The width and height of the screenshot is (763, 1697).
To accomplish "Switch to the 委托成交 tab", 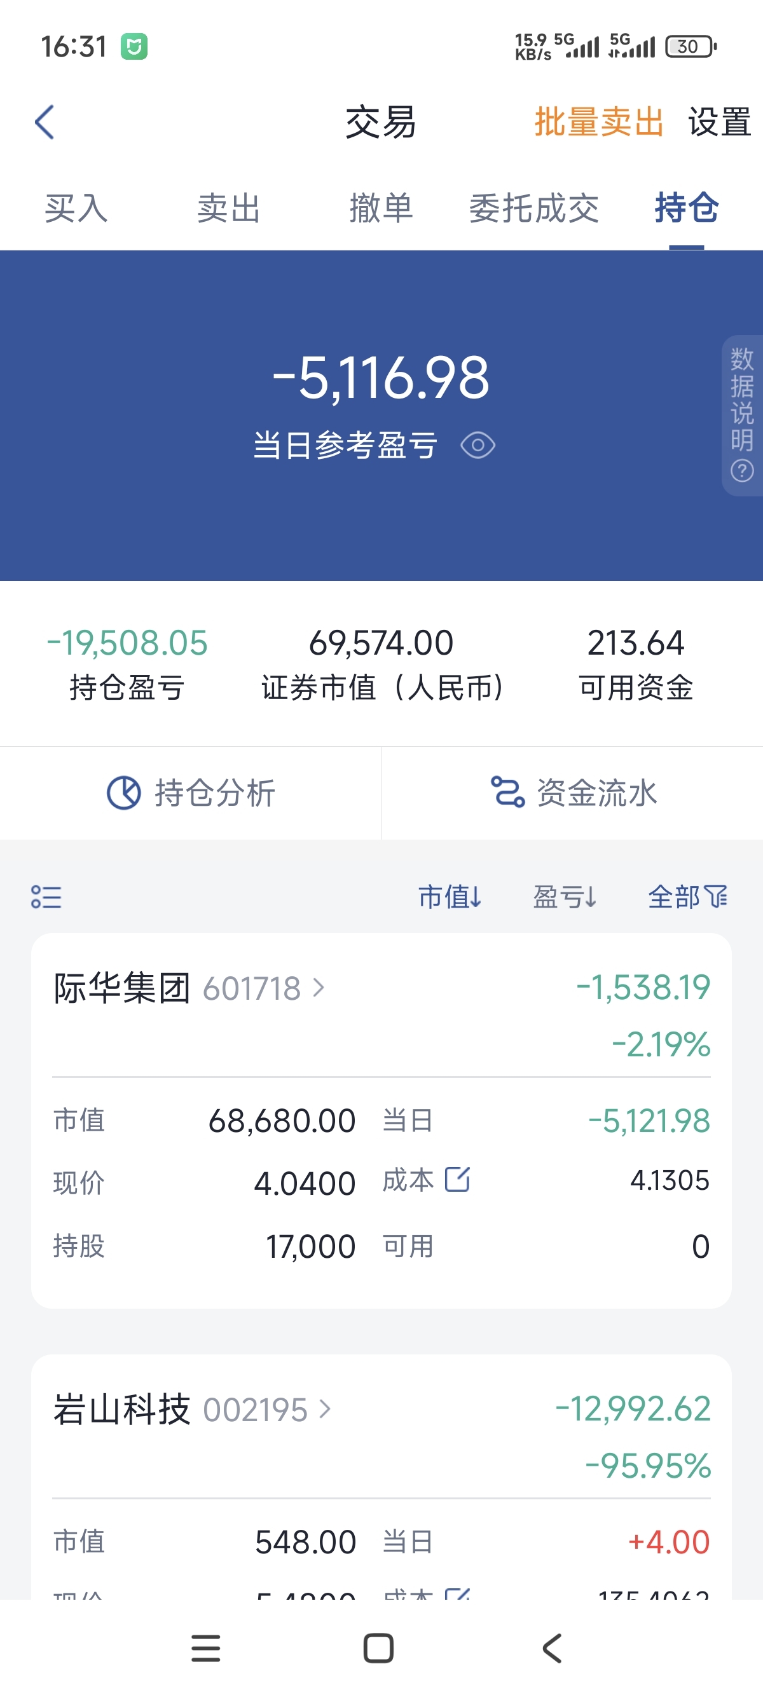I will (533, 208).
